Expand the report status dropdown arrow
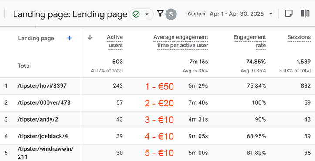315x161 pixels. click(x=147, y=14)
